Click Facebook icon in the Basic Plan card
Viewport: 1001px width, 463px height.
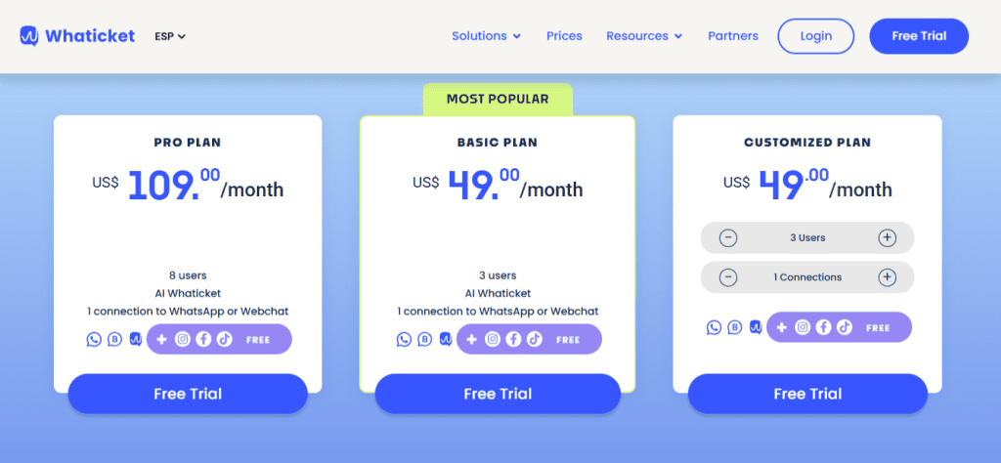pos(514,340)
